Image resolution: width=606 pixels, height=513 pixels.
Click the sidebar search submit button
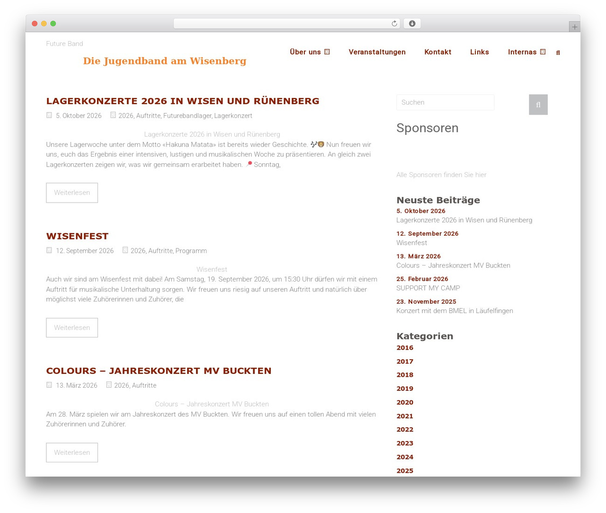(538, 105)
